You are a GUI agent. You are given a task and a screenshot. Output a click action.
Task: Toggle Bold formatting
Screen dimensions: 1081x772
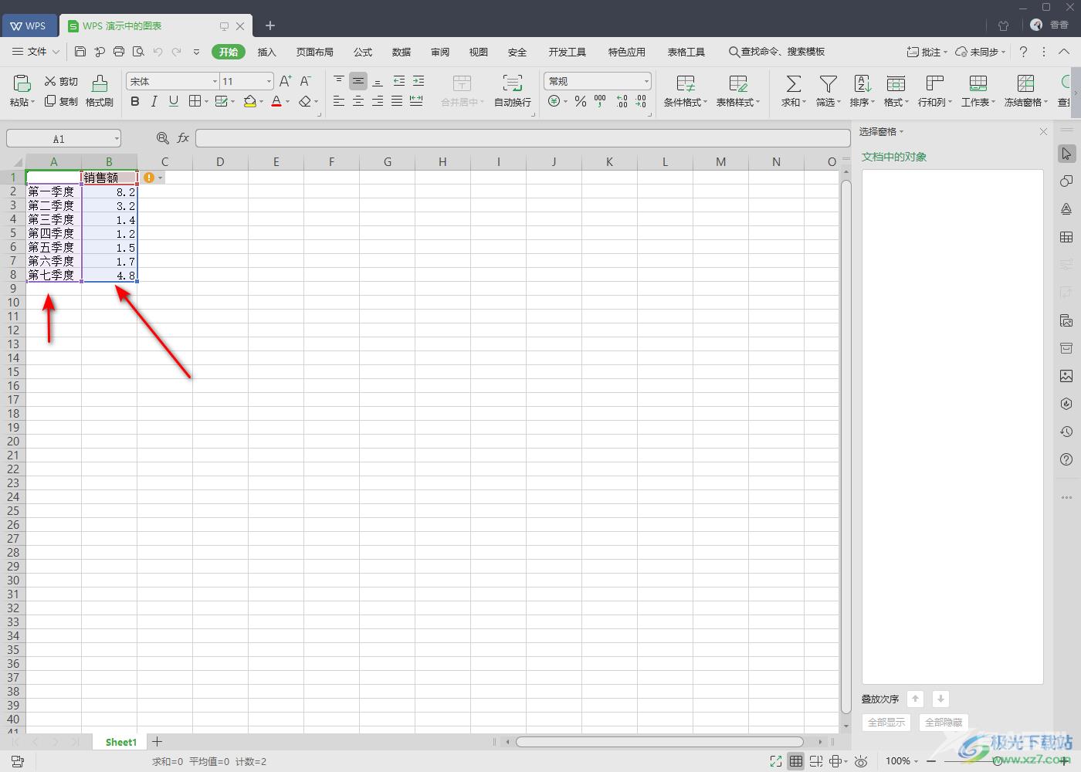[135, 101]
